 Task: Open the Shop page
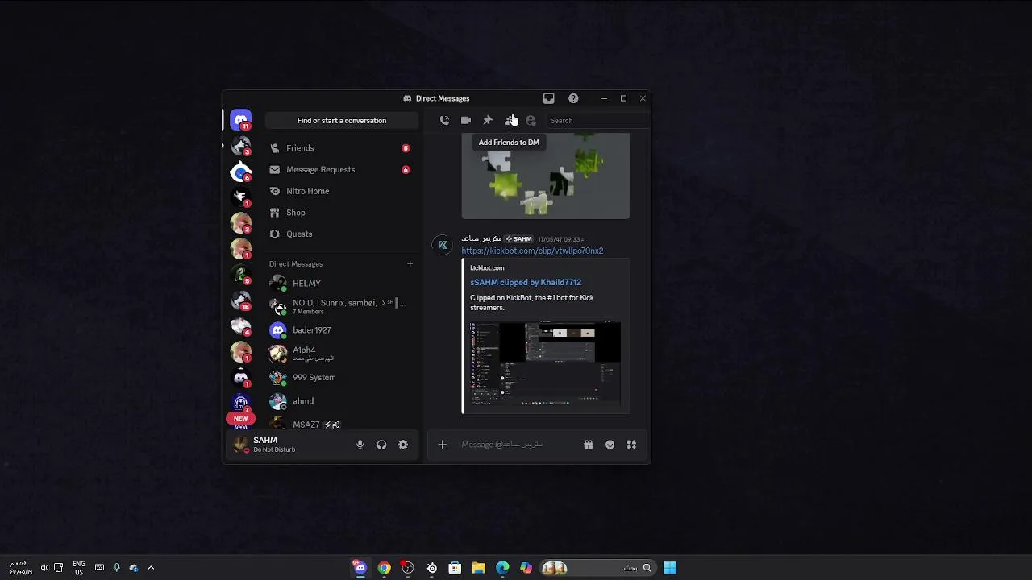click(340, 213)
